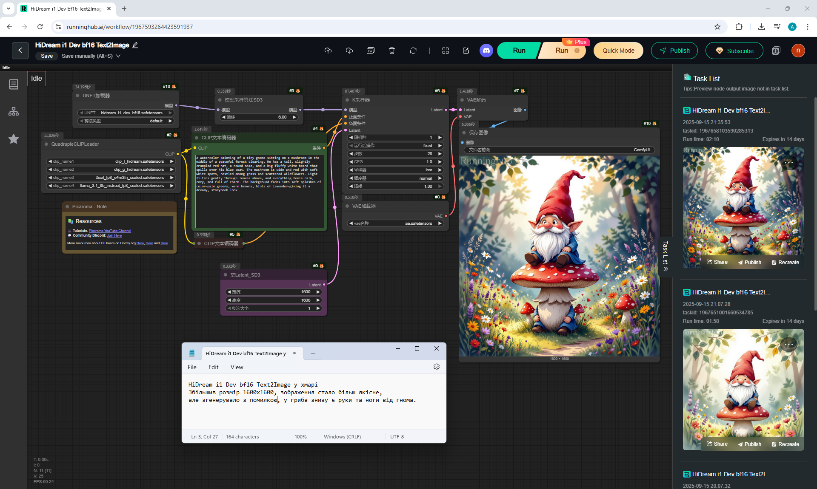The height and width of the screenshot is (489, 817).
Task: Open the Edit menu in Notepad
Action: coord(213,367)
